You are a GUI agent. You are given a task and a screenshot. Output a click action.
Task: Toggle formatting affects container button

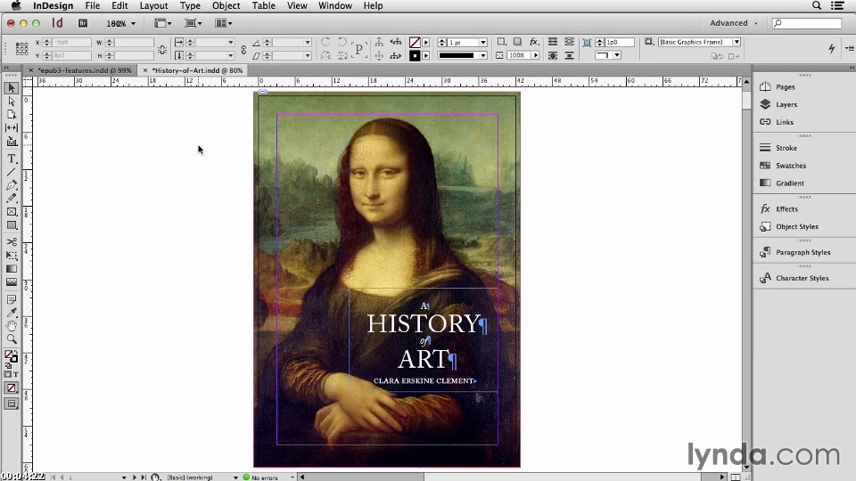coord(8,375)
